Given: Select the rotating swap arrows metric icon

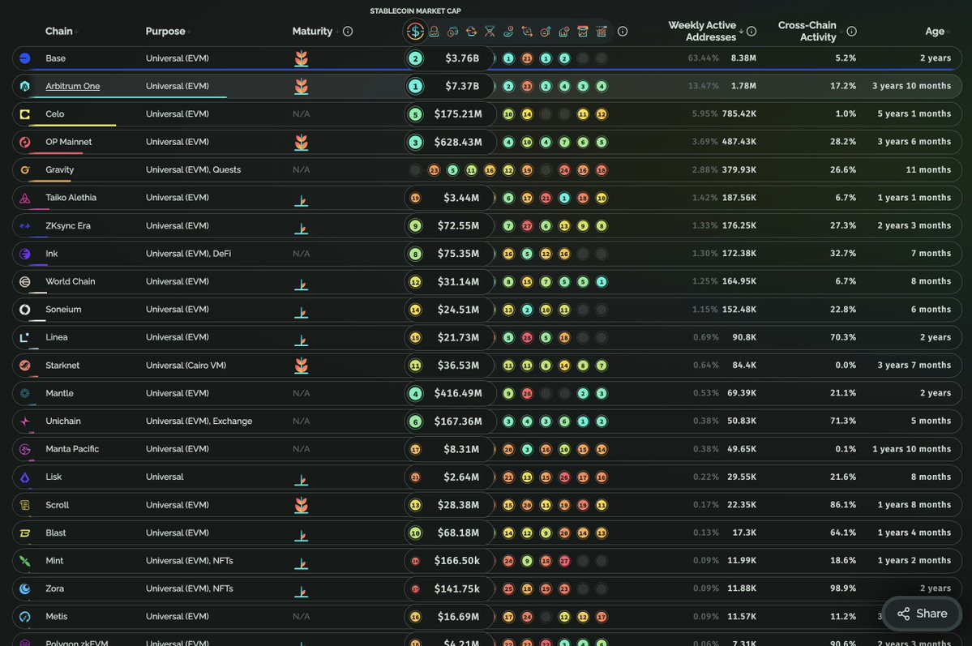Looking at the screenshot, I should (527, 31).
